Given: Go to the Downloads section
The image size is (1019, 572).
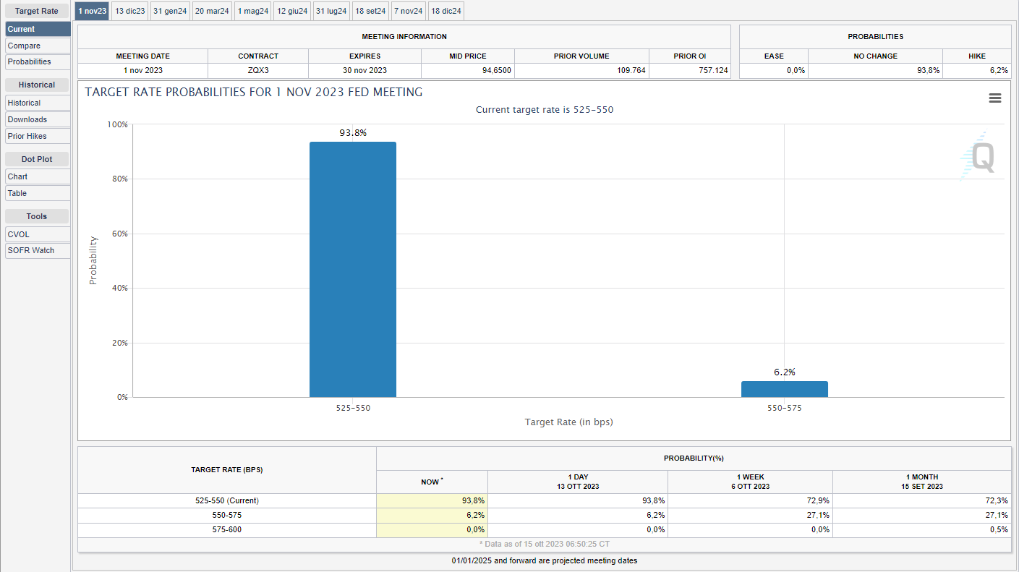Looking at the screenshot, I should click(x=38, y=119).
